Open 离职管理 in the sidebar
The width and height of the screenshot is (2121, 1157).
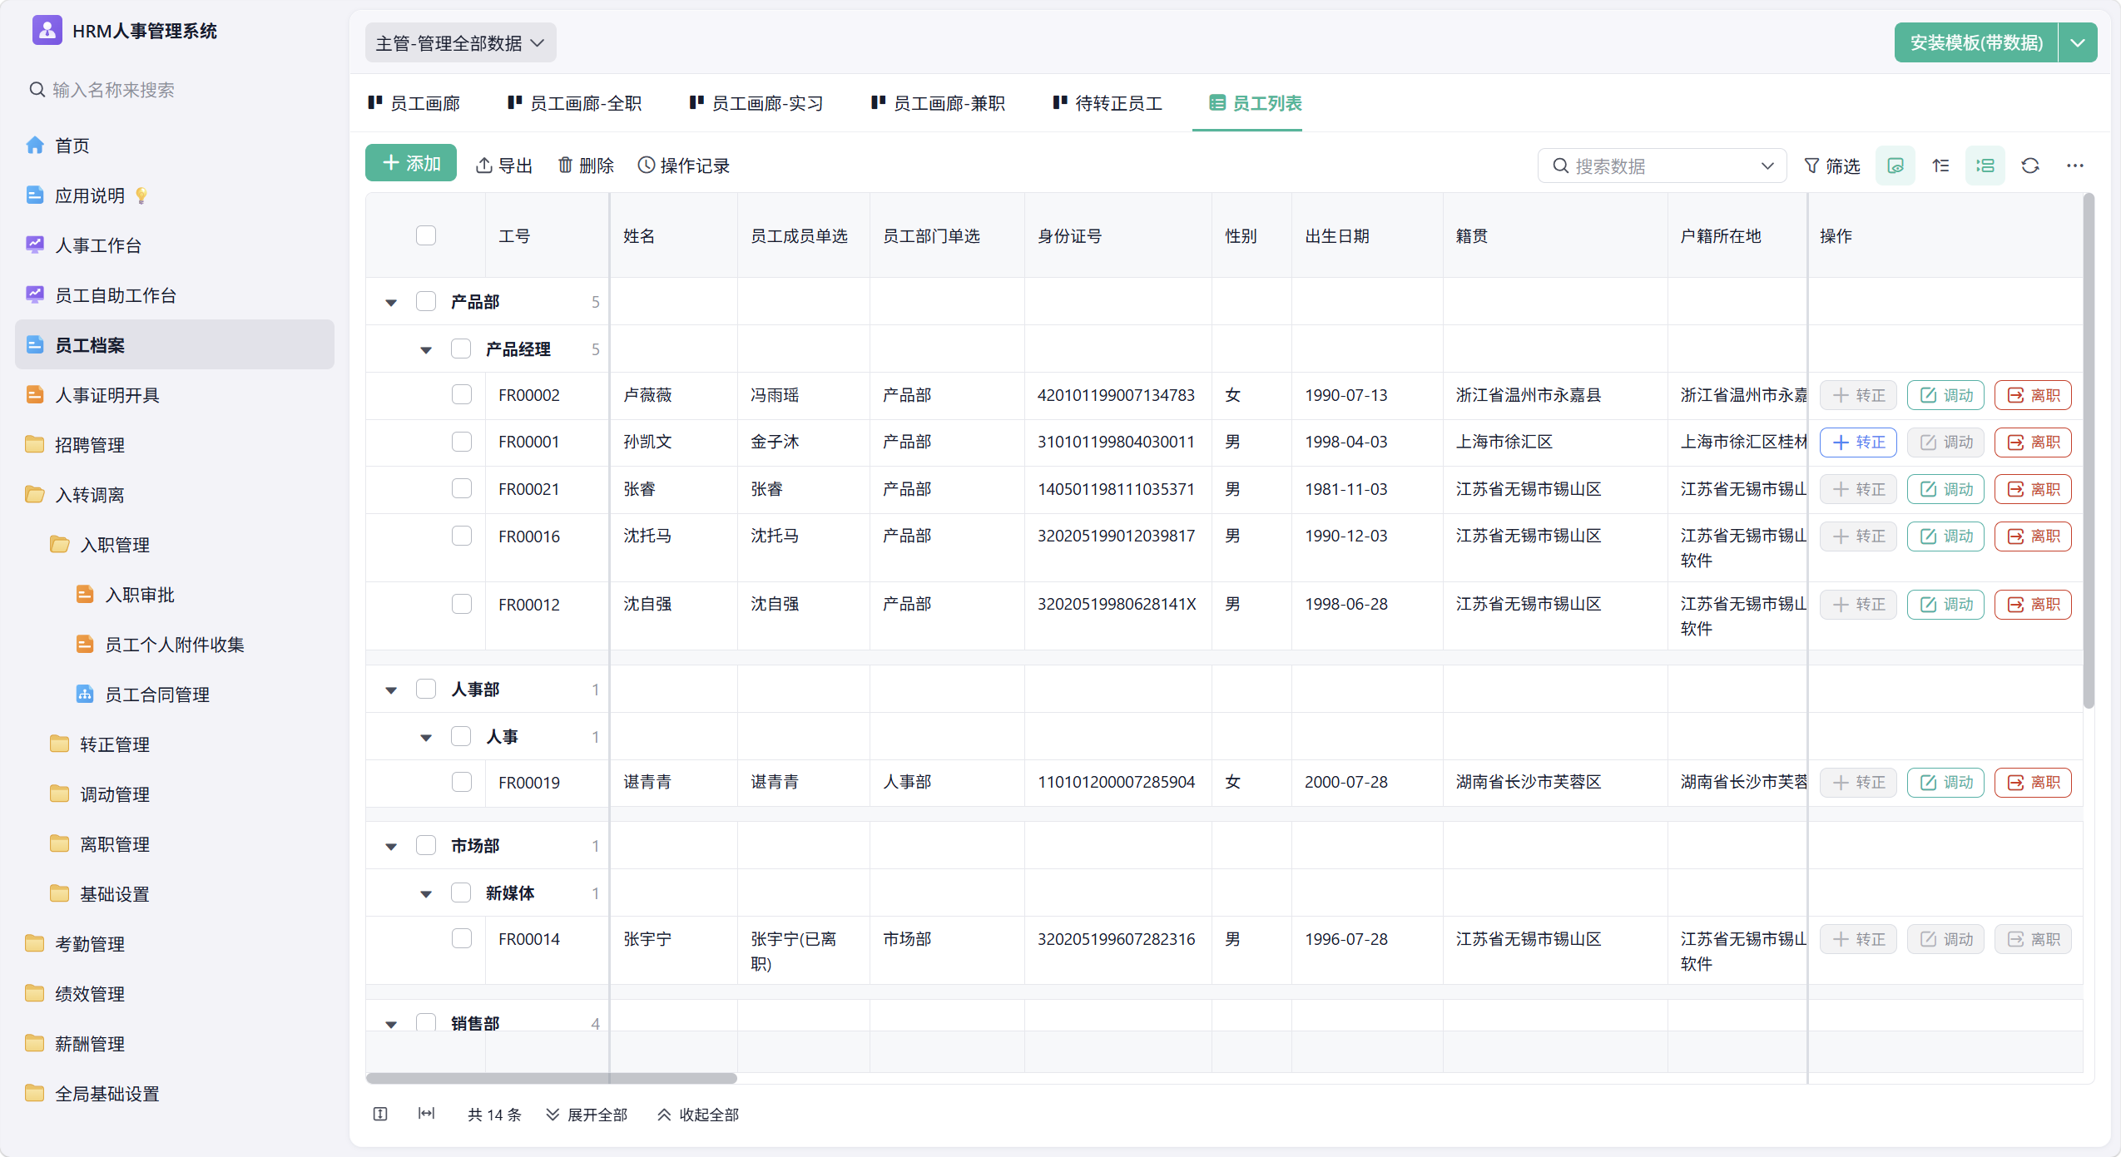pos(115,844)
